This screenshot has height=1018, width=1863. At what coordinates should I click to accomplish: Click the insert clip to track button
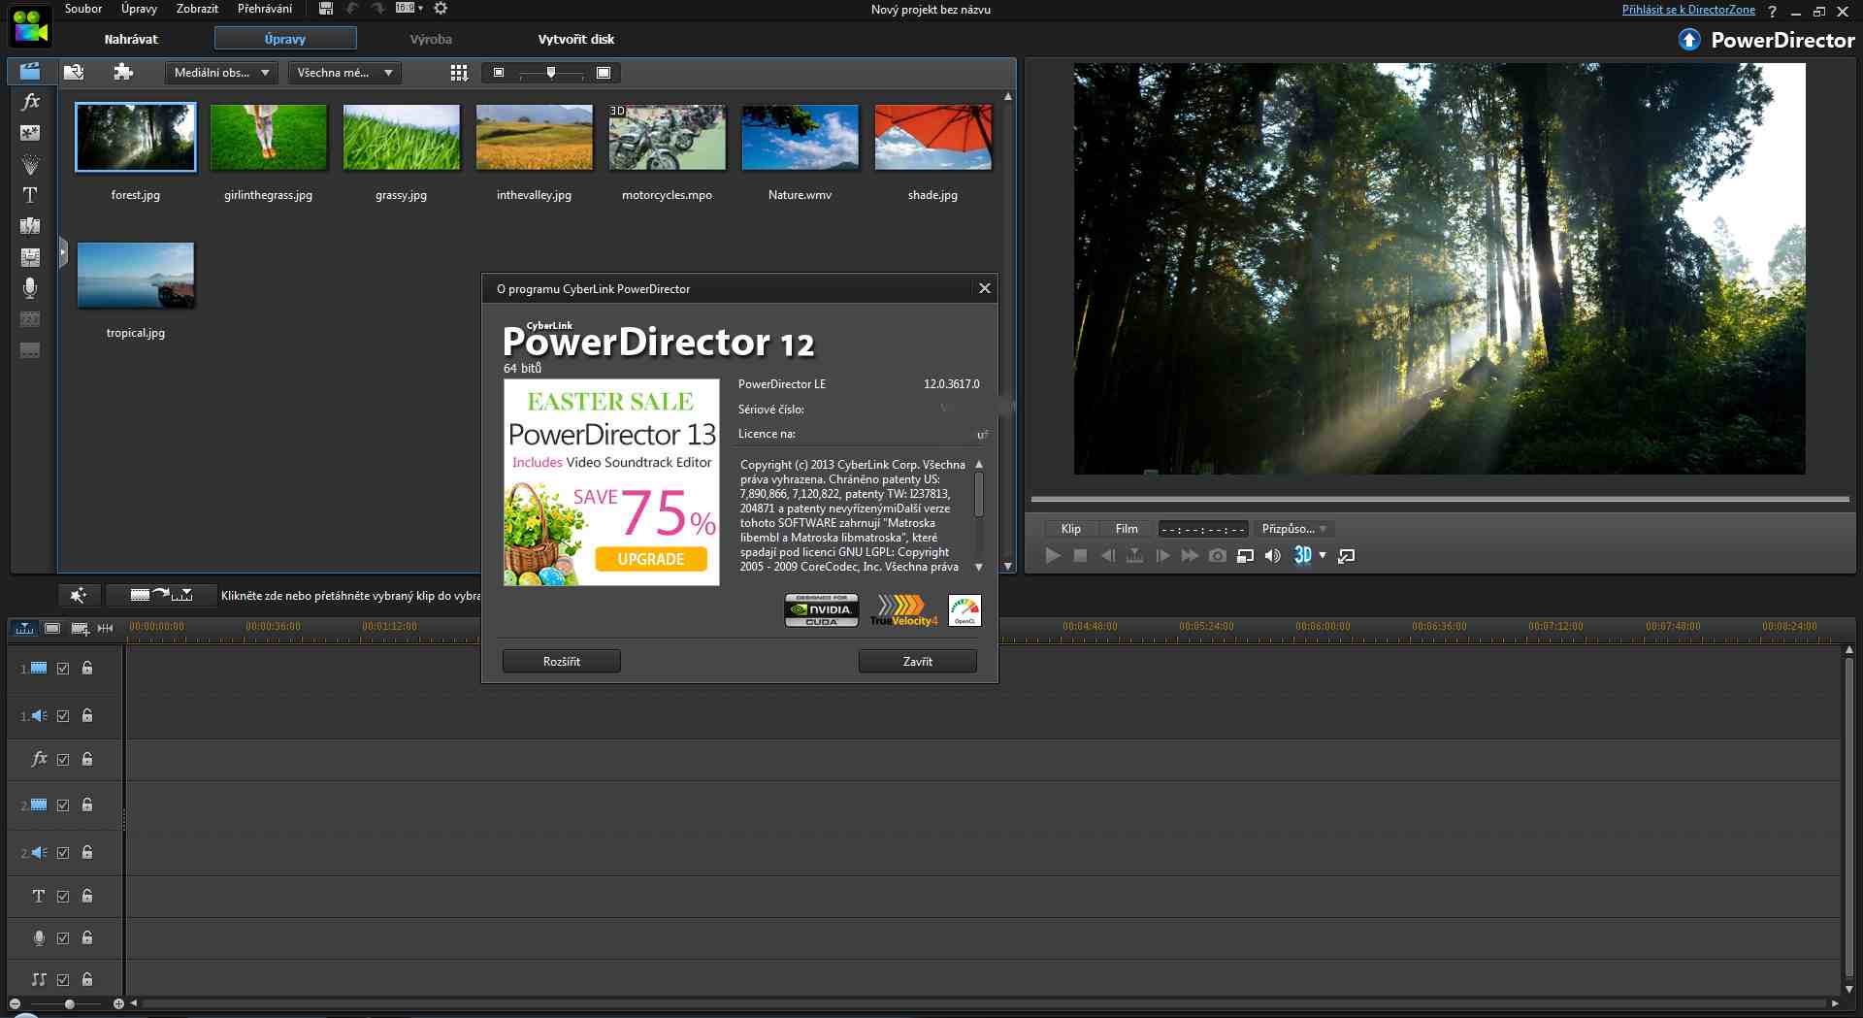click(161, 595)
